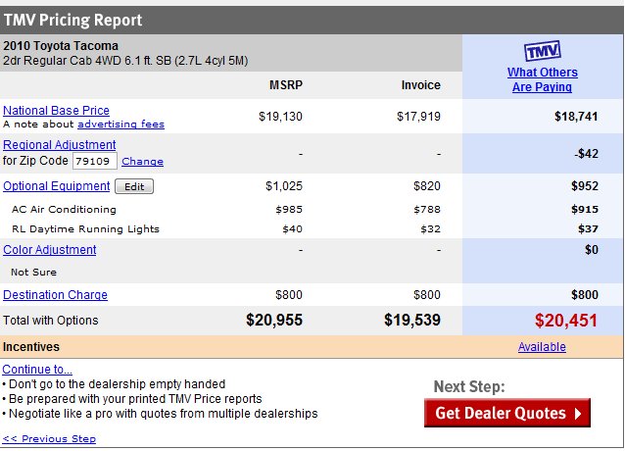Viewport: 625px width, 451px height.
Task: Select the $0 color adjustment value
Action: pos(592,250)
